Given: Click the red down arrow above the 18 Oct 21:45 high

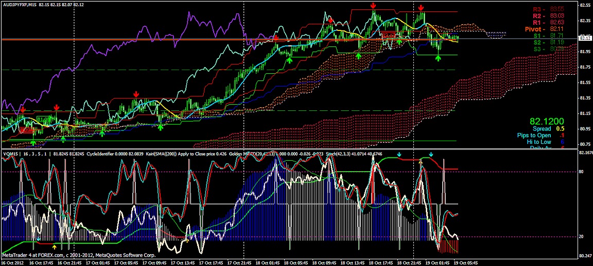Looking at the screenshot, I should pyautogui.click(x=421, y=8).
